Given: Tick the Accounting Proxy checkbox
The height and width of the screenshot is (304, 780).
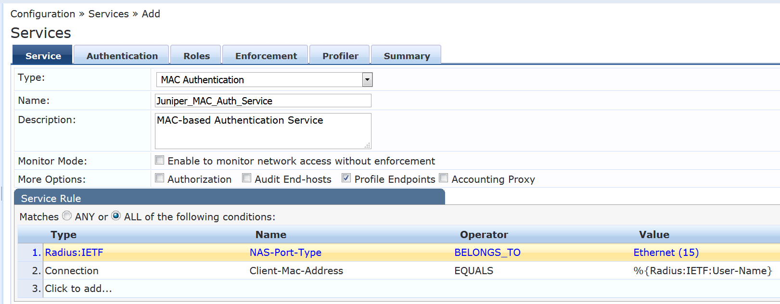Looking at the screenshot, I should 444,178.
